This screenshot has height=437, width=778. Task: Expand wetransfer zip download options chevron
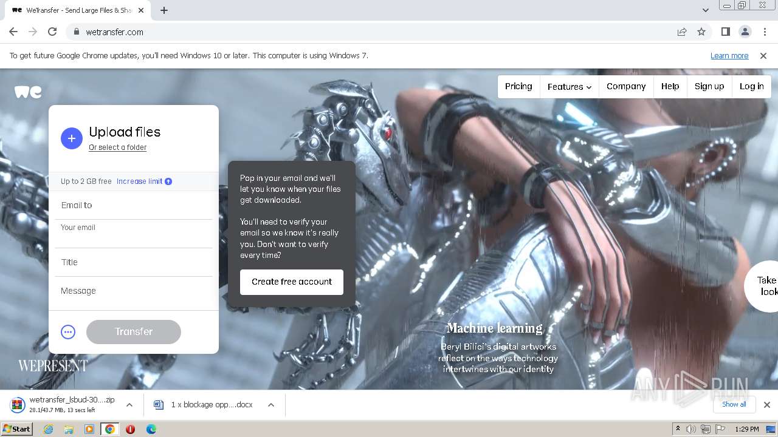click(129, 404)
